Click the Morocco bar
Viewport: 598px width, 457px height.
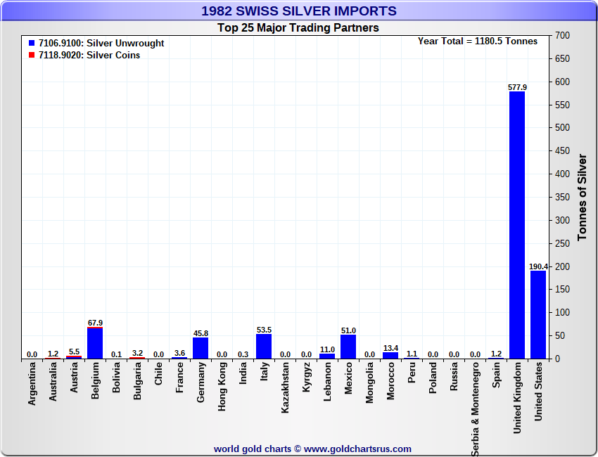(390, 355)
